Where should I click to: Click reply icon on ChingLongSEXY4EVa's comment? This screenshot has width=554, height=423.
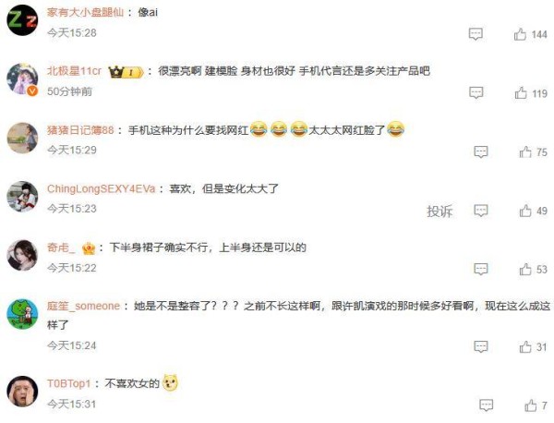coord(481,211)
